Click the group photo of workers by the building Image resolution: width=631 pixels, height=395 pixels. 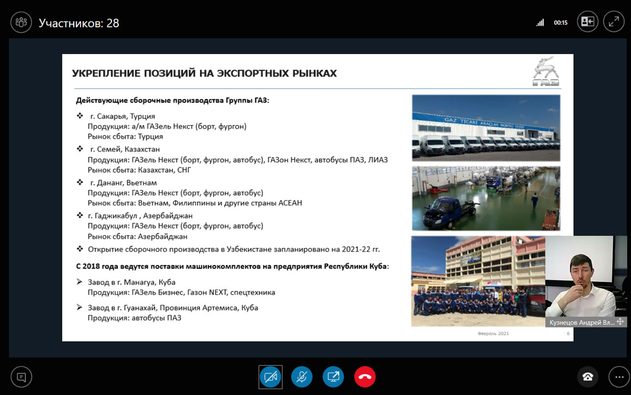[477, 281]
